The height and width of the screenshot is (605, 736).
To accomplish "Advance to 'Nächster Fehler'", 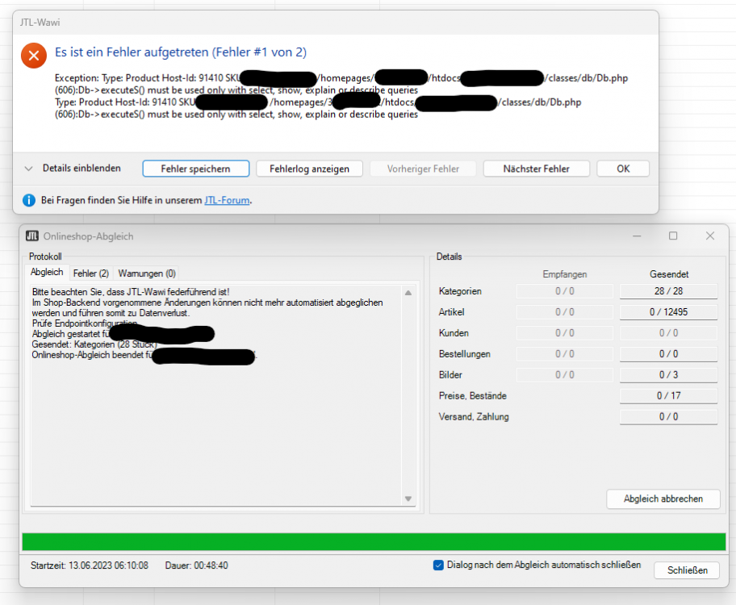I will point(536,168).
